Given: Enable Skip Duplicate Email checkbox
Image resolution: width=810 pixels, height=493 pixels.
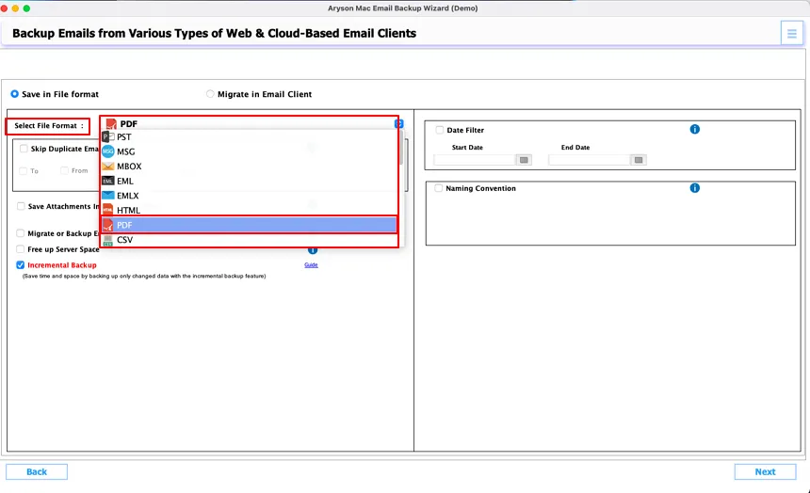Looking at the screenshot, I should pyautogui.click(x=24, y=149).
